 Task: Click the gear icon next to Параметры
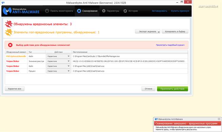104,11
